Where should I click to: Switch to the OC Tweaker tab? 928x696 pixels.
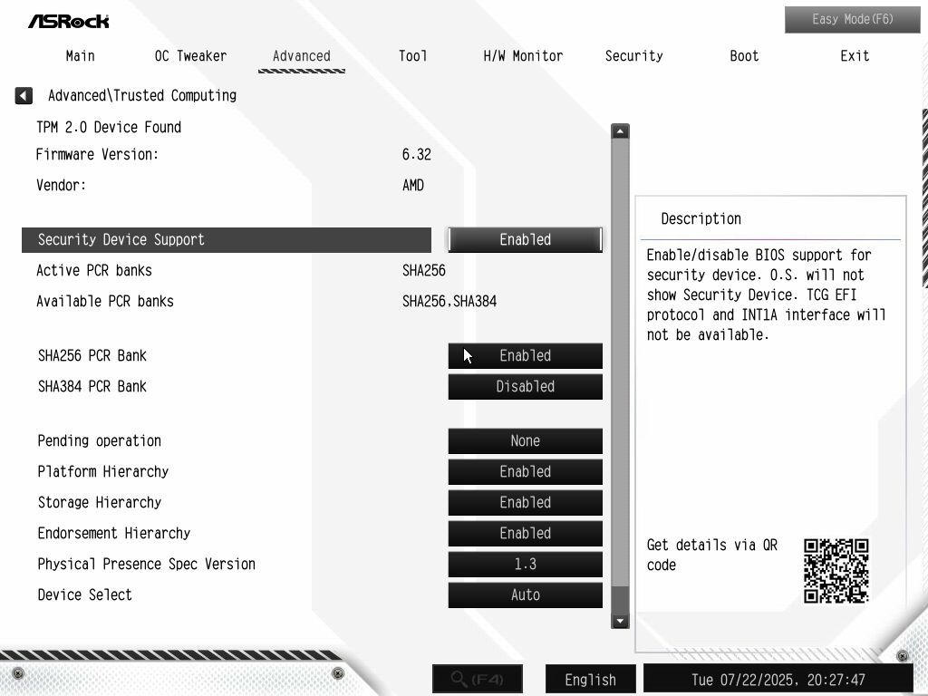point(190,56)
